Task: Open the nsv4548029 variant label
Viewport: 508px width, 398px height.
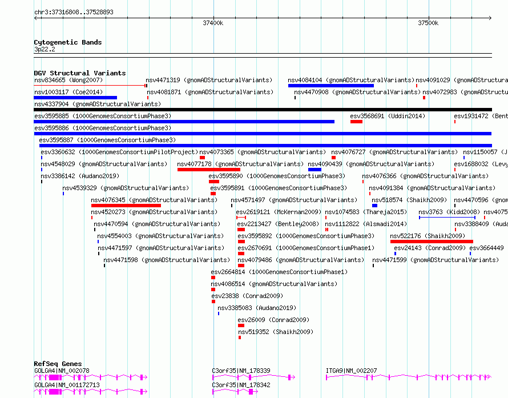Action: click(x=104, y=164)
